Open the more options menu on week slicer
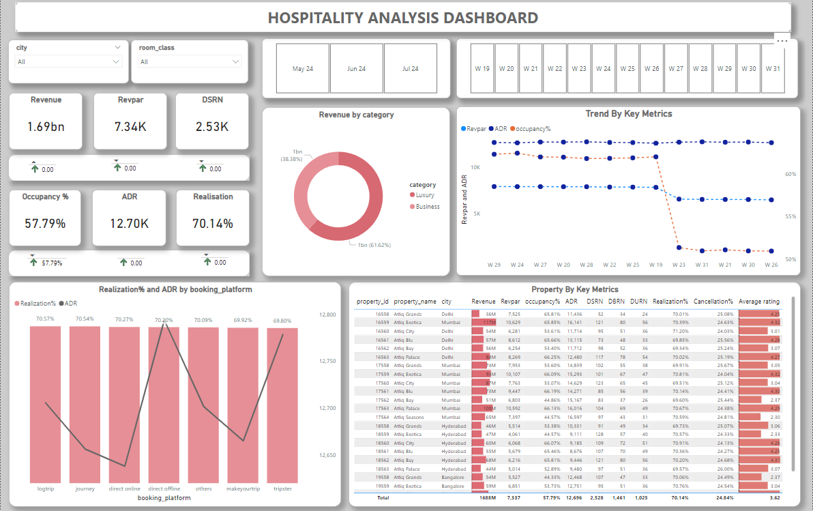813x511 pixels. [x=782, y=41]
